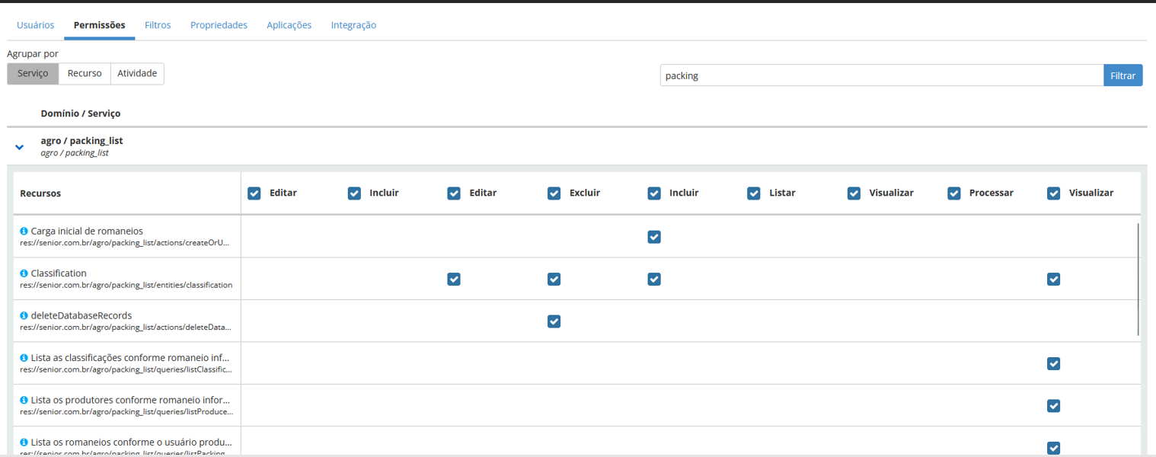Image resolution: width=1156 pixels, height=457 pixels.
Task: Click info icon beside Carga inicial de romaneios
Action: tap(24, 231)
